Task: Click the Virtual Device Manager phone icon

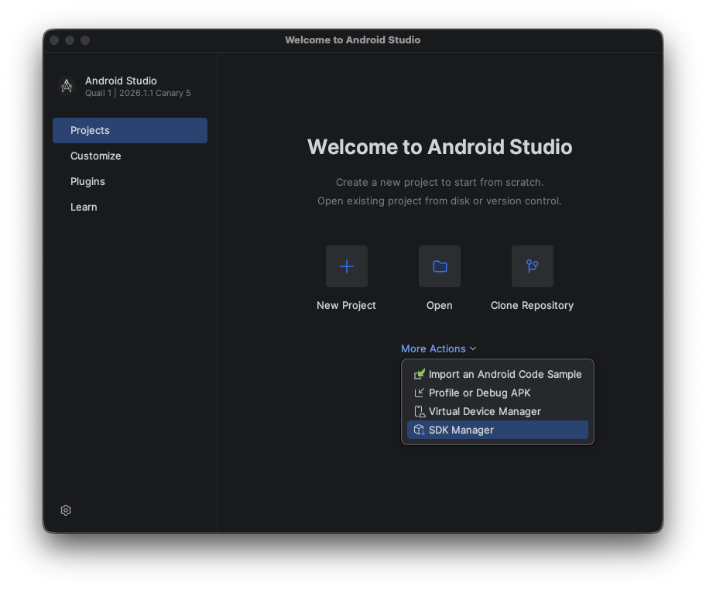Action: (x=420, y=411)
